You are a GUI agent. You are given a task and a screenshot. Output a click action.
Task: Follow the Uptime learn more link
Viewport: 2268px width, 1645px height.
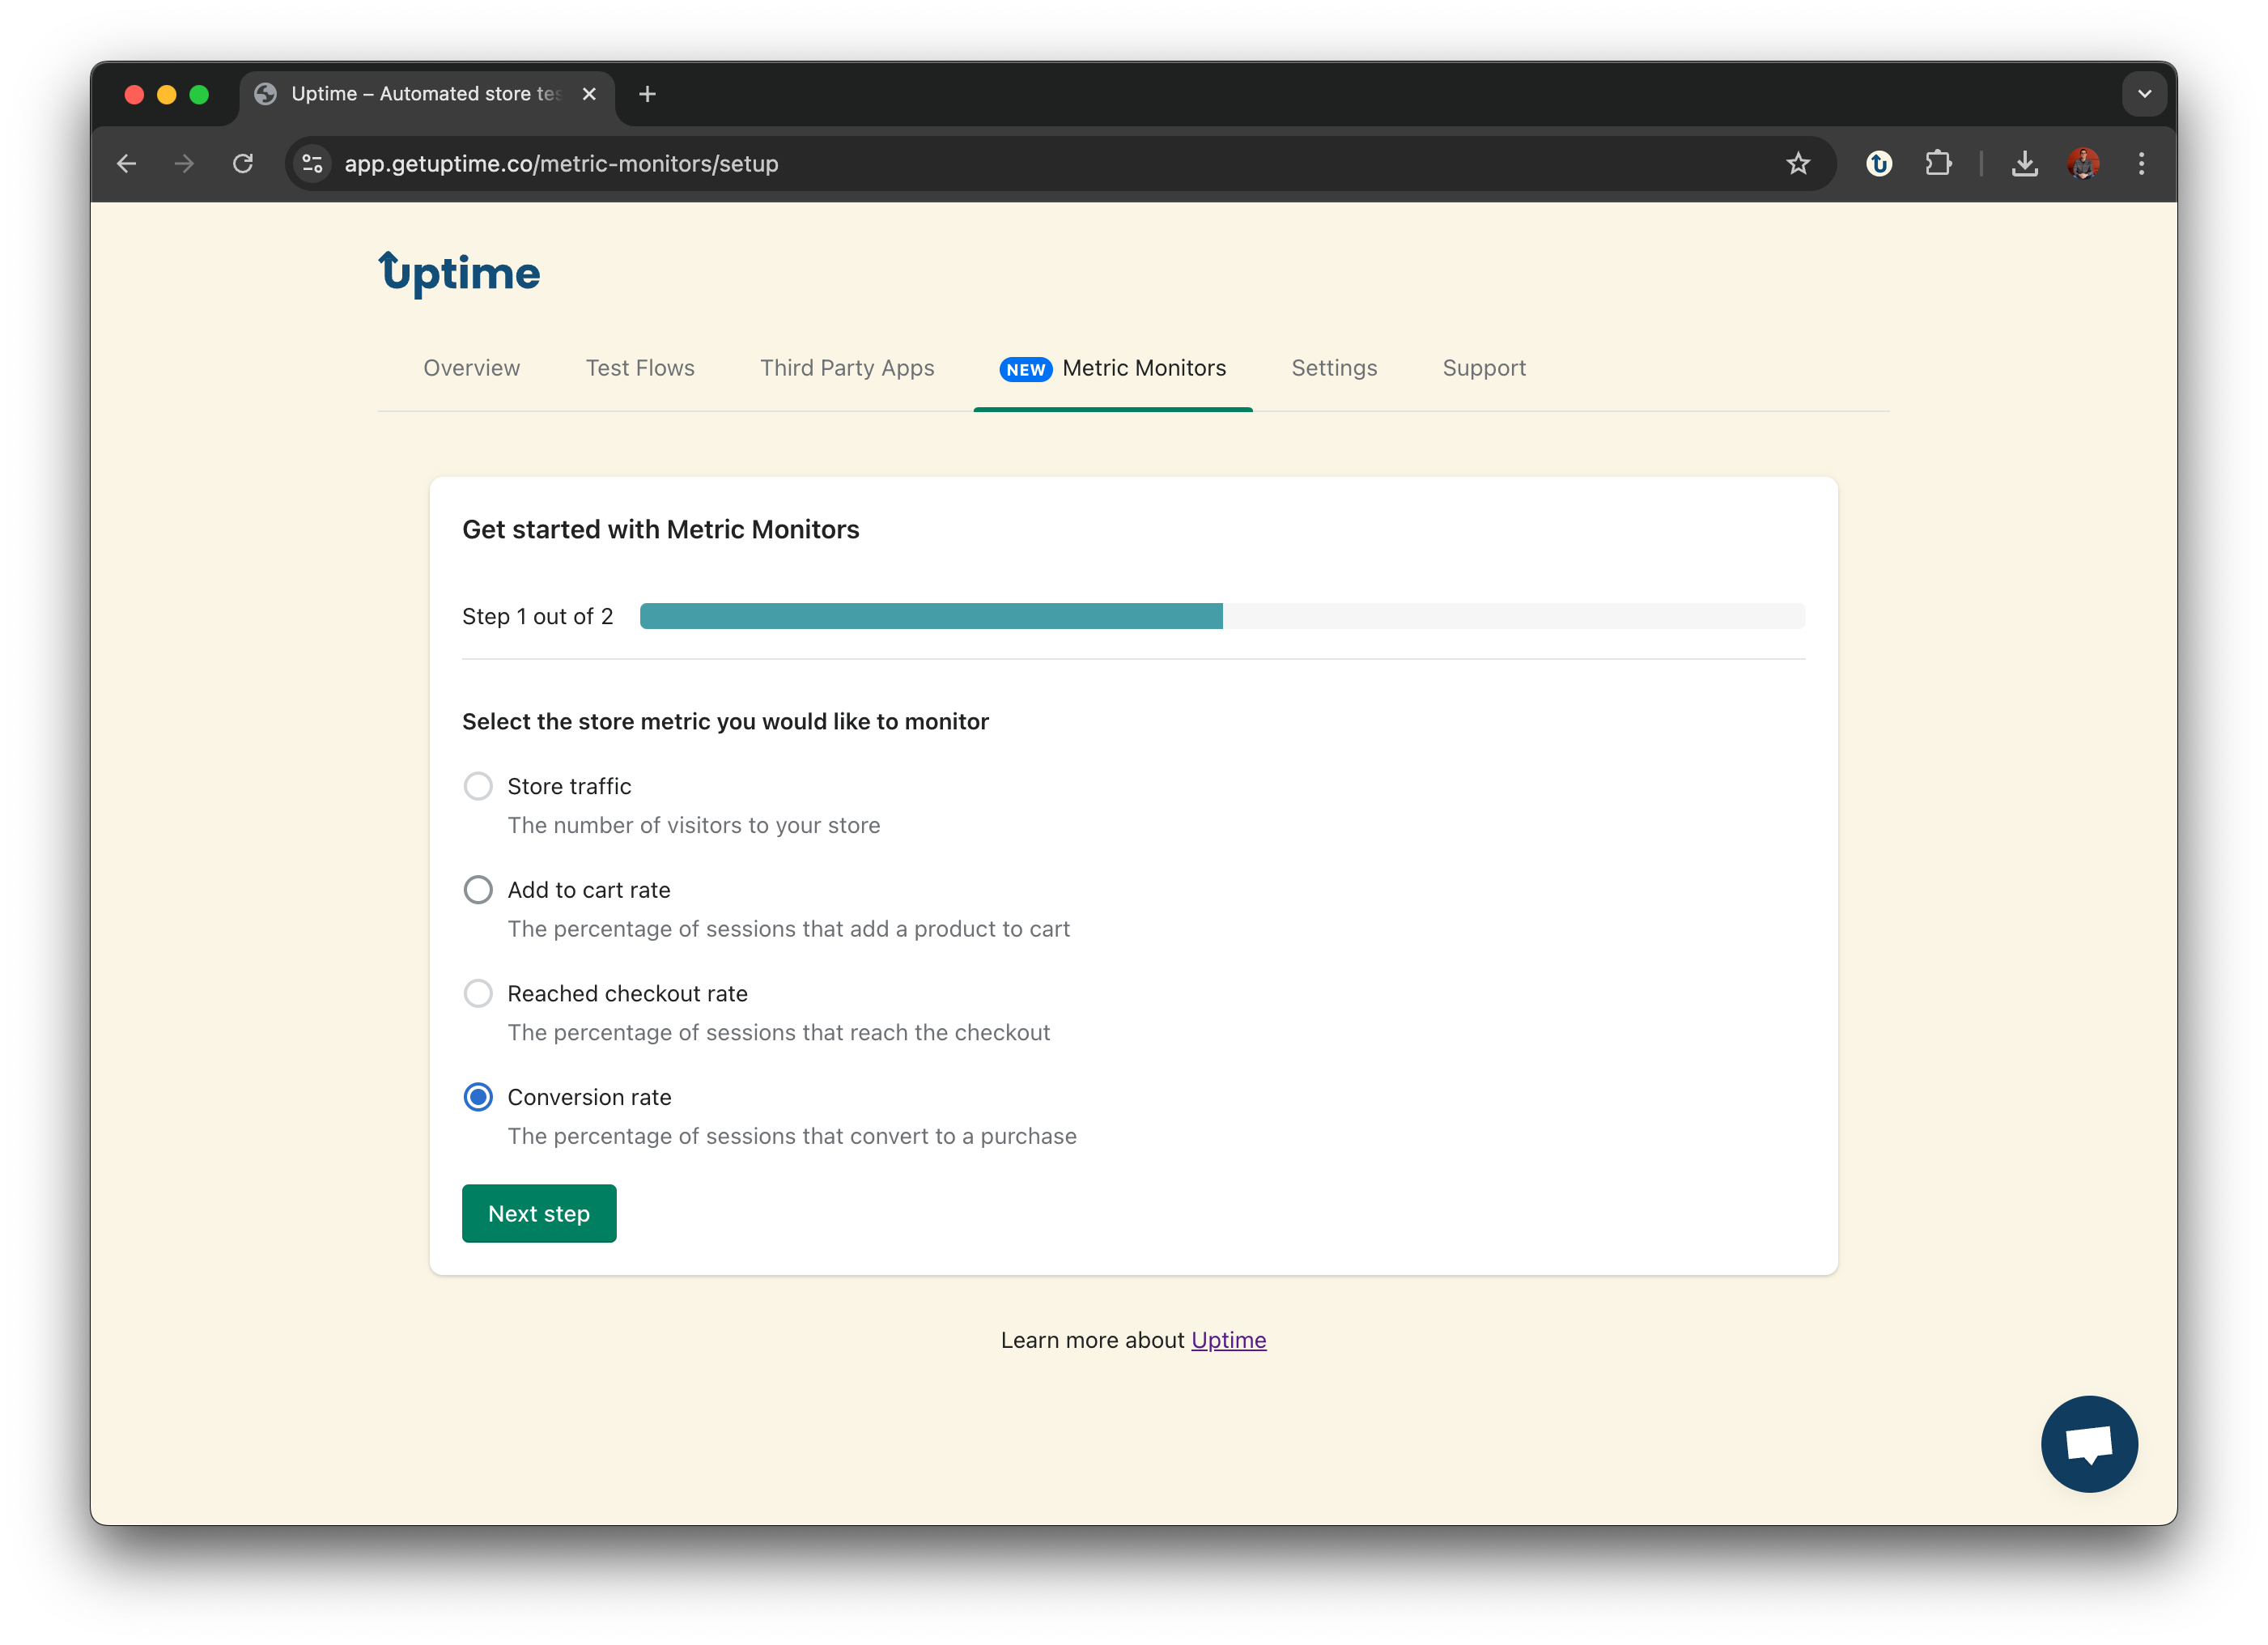pyautogui.click(x=1228, y=1340)
